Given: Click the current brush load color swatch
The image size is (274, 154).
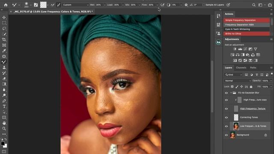Looking at the screenshot, I should [43, 5].
